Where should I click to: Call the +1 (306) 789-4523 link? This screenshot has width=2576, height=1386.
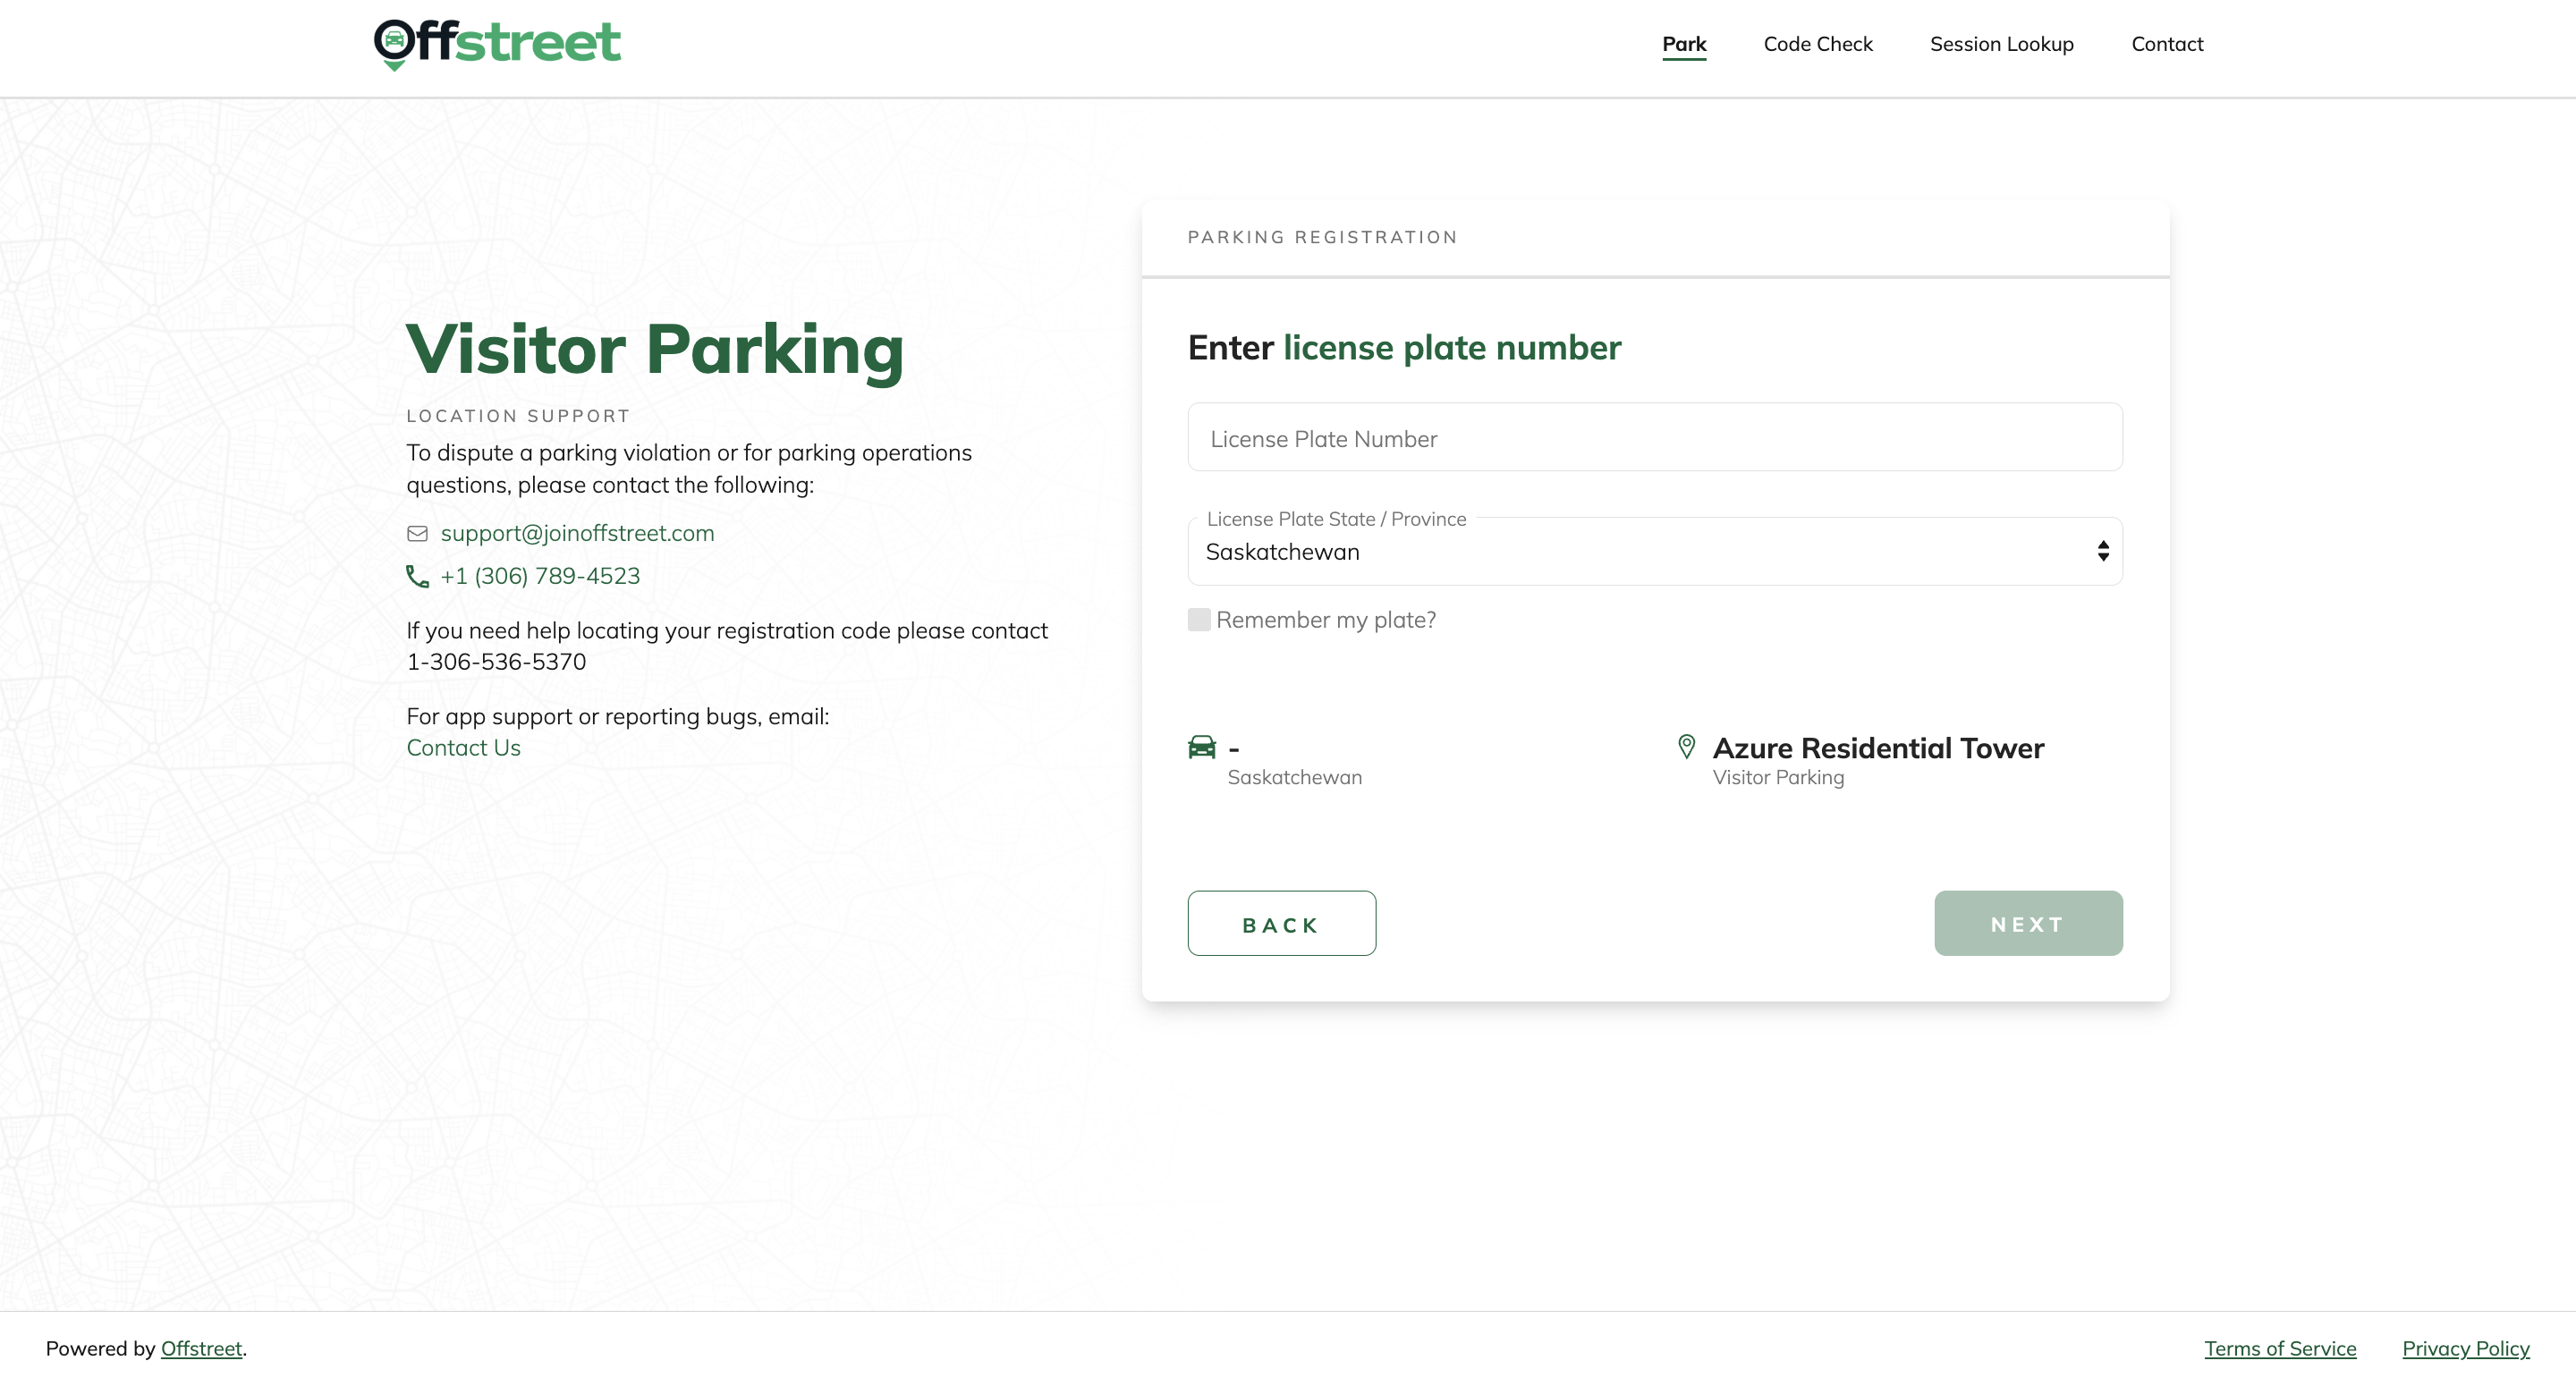tap(540, 577)
